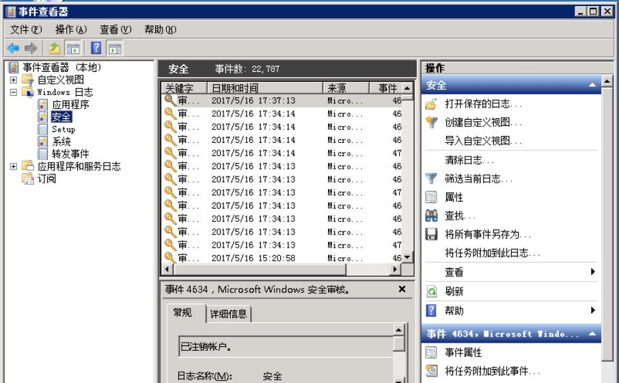Select 事件查看器 (本地) root node
The height and width of the screenshot is (383, 619).
tap(61, 68)
